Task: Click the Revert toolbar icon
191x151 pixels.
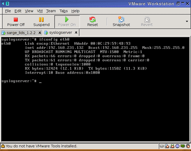Action: [x=147, y=22]
